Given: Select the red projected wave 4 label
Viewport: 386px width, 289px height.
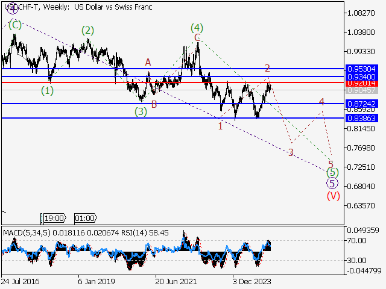Looking at the screenshot, I should [x=321, y=102].
